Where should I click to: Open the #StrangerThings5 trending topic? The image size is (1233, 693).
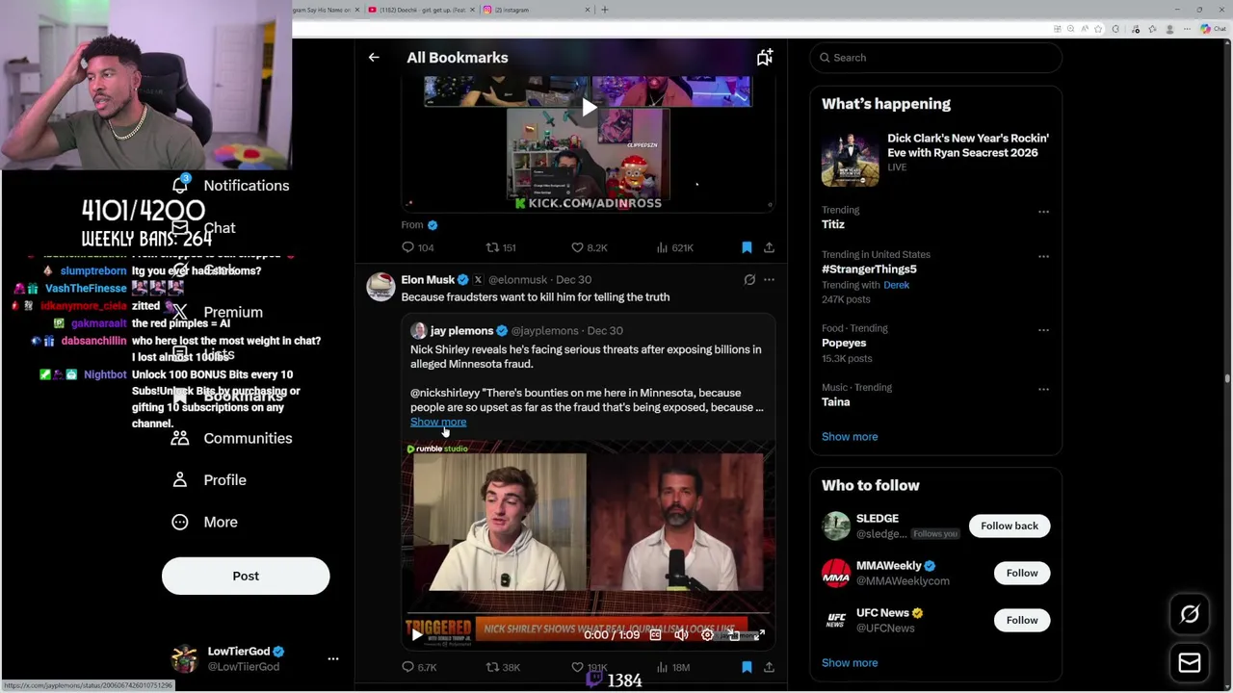coord(869,269)
